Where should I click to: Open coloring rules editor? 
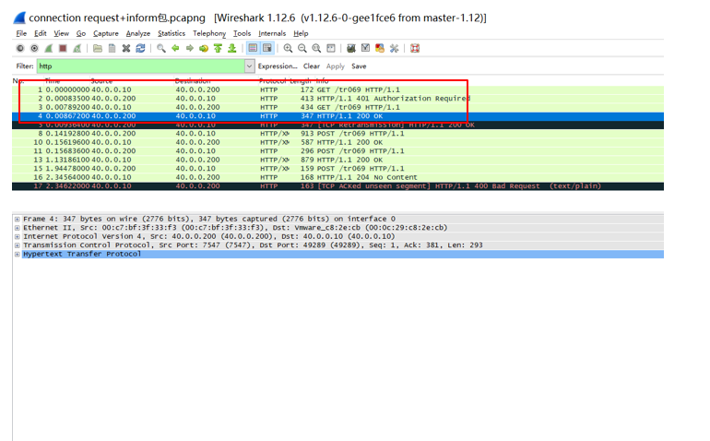tap(380, 48)
